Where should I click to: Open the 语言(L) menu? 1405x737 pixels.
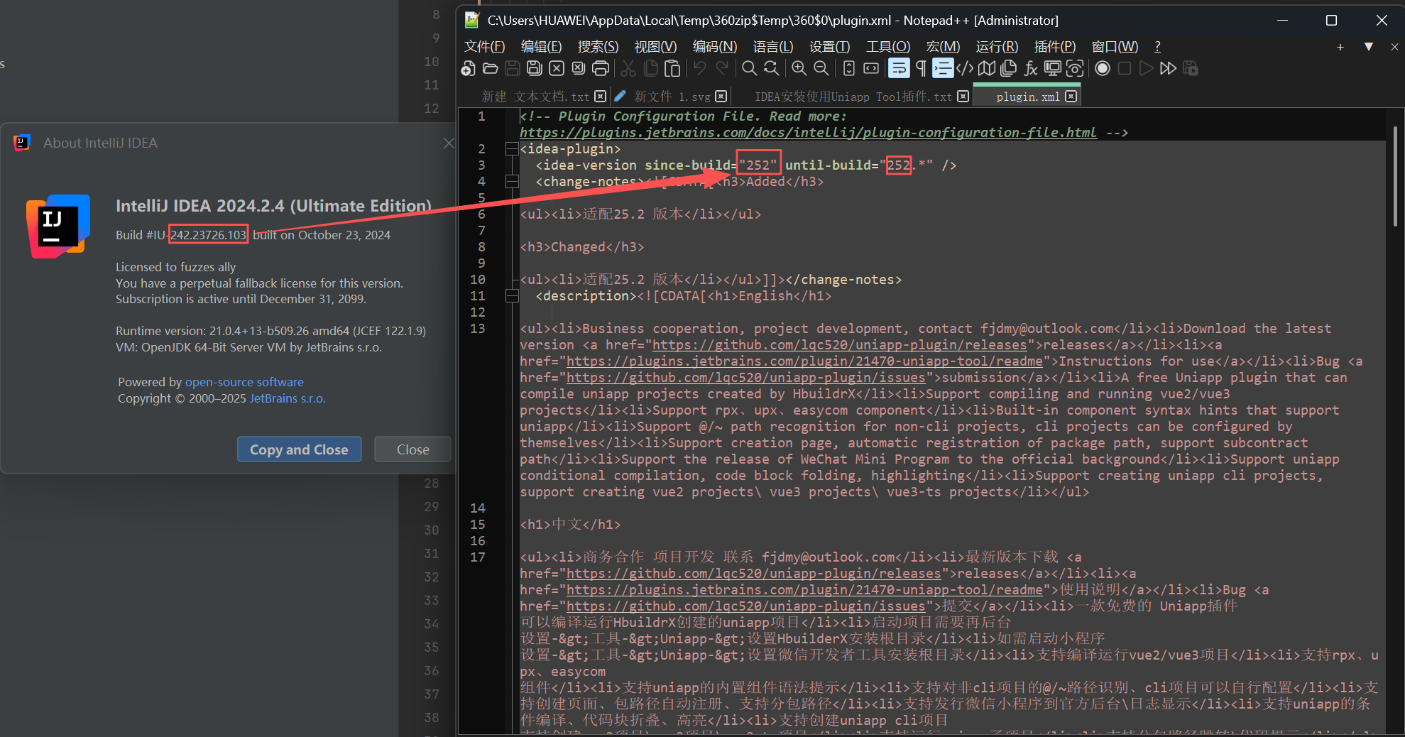773,47
